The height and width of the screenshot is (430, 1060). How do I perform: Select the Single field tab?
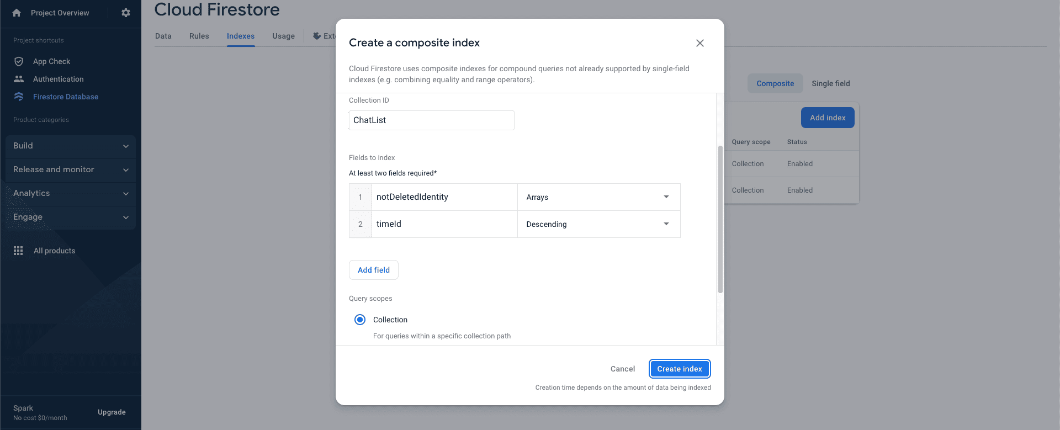tap(831, 83)
